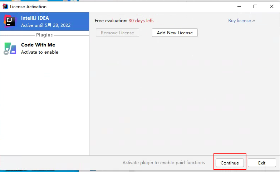Click the app icon in the title bar
280x172 pixels.
(5, 6)
